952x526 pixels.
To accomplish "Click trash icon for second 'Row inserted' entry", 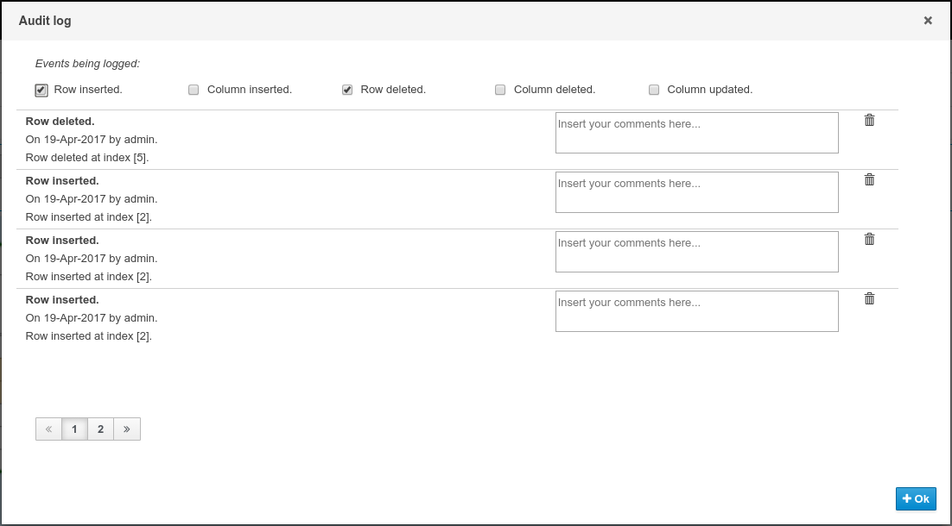I will pyautogui.click(x=869, y=240).
